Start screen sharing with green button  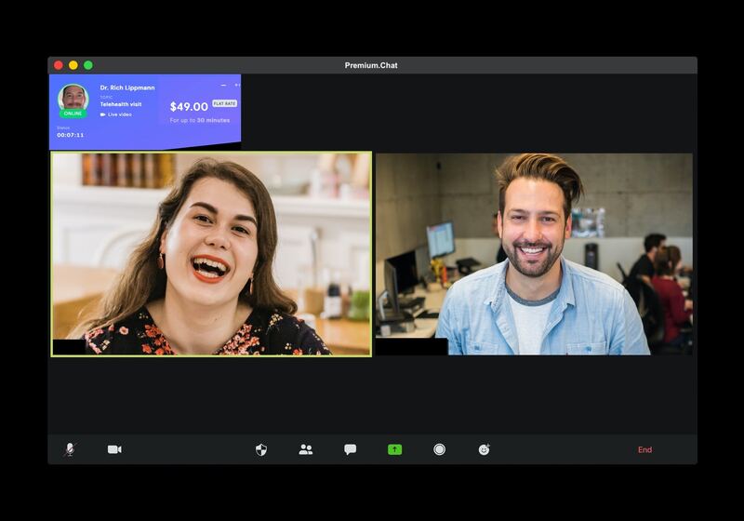(394, 449)
